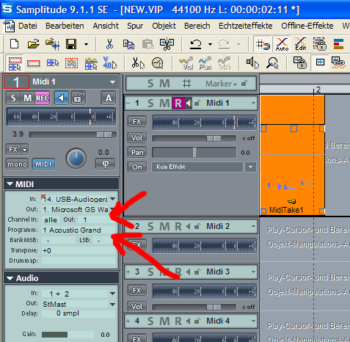Open the Offline-Effekte menu
Viewport: 350px width, 342px height.
pos(307,26)
